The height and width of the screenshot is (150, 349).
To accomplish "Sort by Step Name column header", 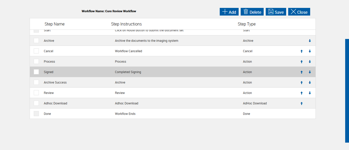I will [54, 24].
